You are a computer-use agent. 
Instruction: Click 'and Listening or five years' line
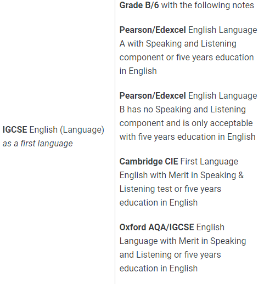170,255
